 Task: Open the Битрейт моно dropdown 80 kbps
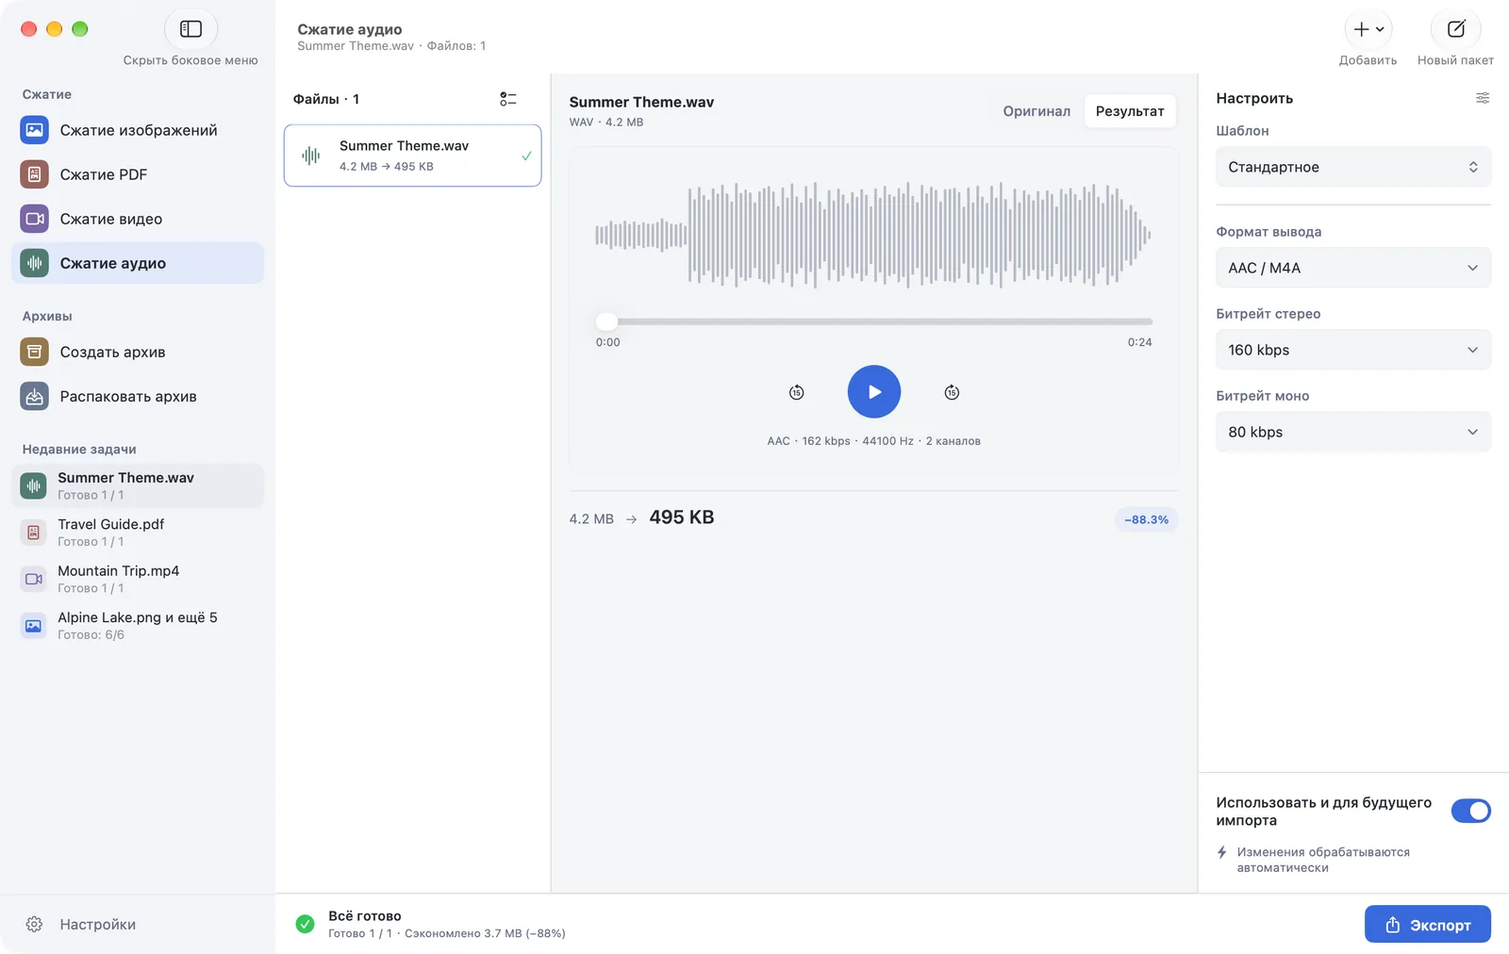pyautogui.click(x=1353, y=432)
